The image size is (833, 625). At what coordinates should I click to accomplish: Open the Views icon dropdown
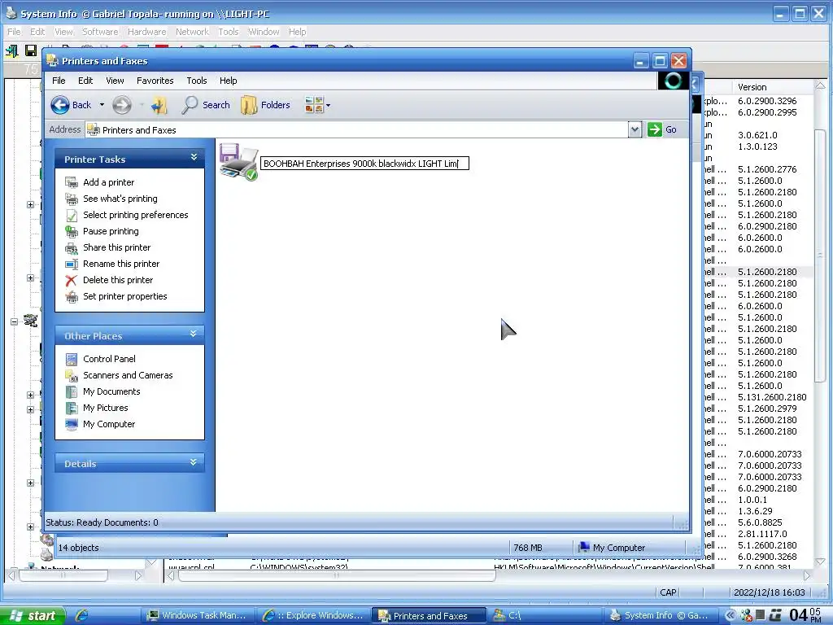click(x=317, y=105)
